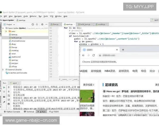159x127 pixels.
Task: Collapse the Sport-Spider project root
Action: pos(3,28)
